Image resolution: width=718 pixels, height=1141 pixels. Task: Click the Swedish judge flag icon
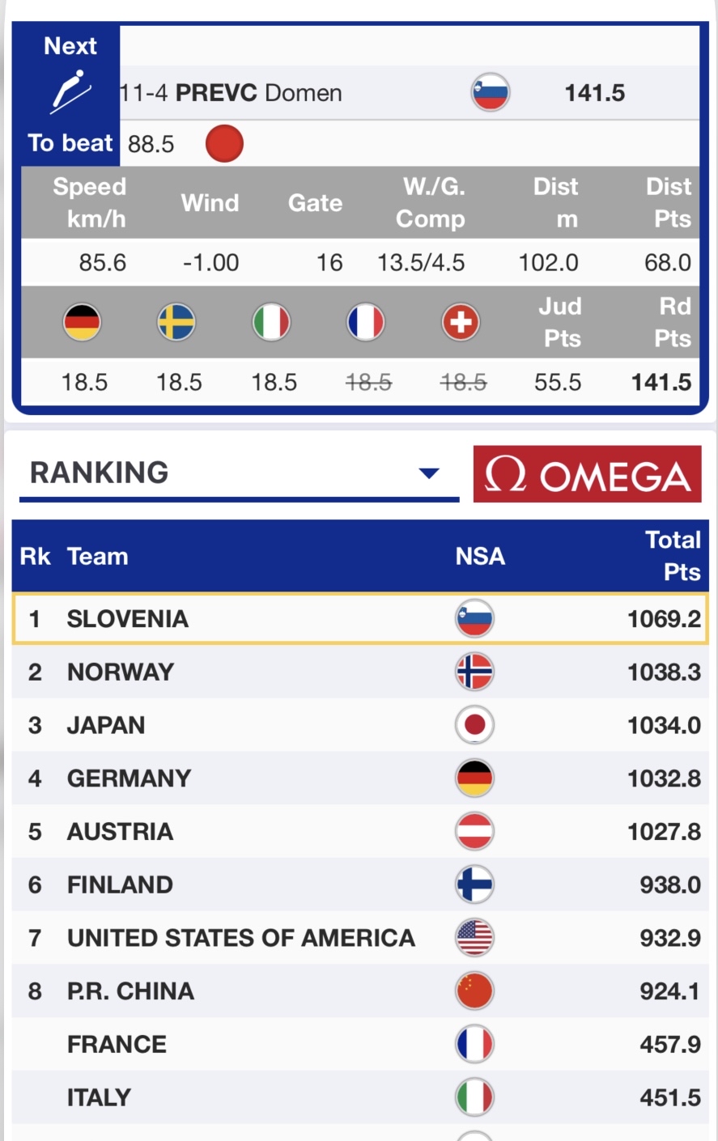[x=176, y=322]
